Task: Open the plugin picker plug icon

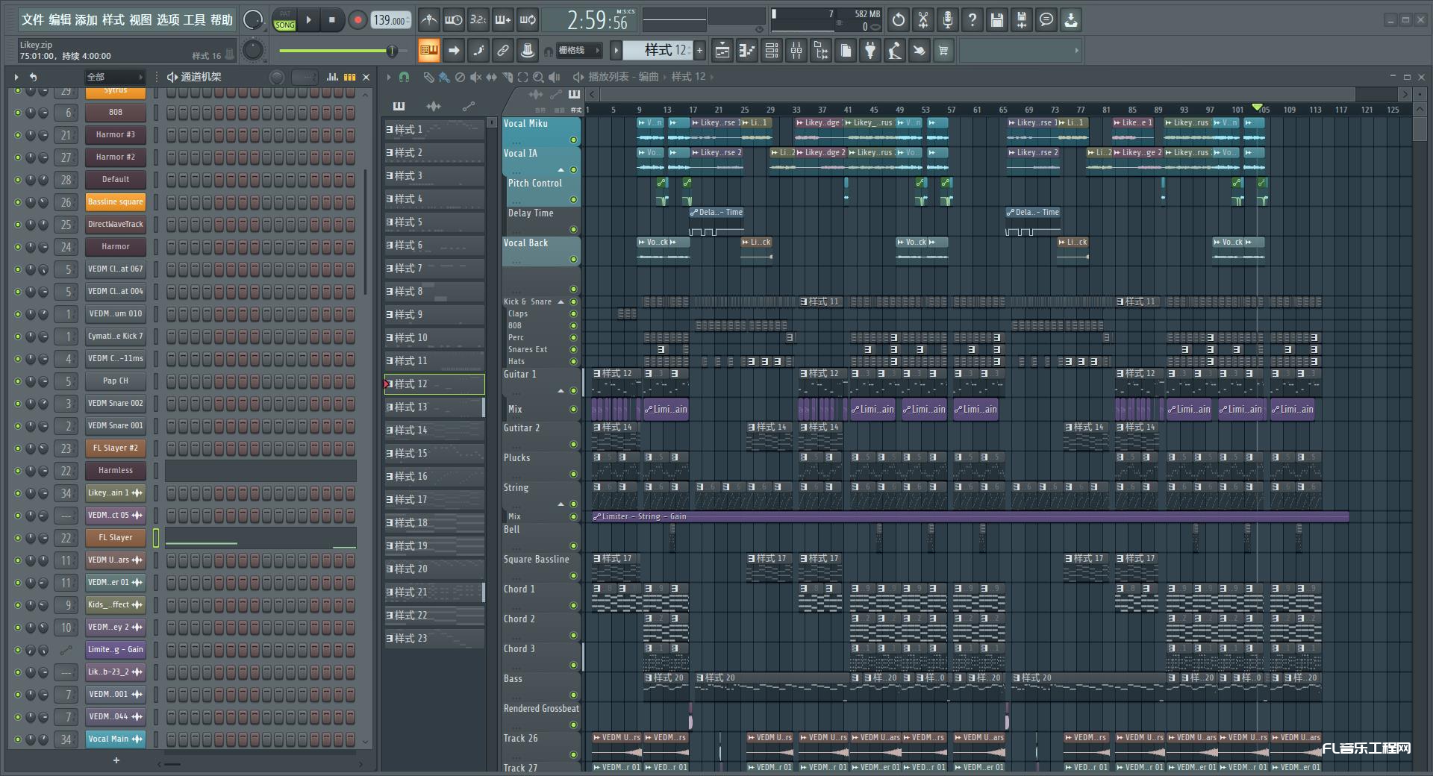Action: [x=870, y=51]
